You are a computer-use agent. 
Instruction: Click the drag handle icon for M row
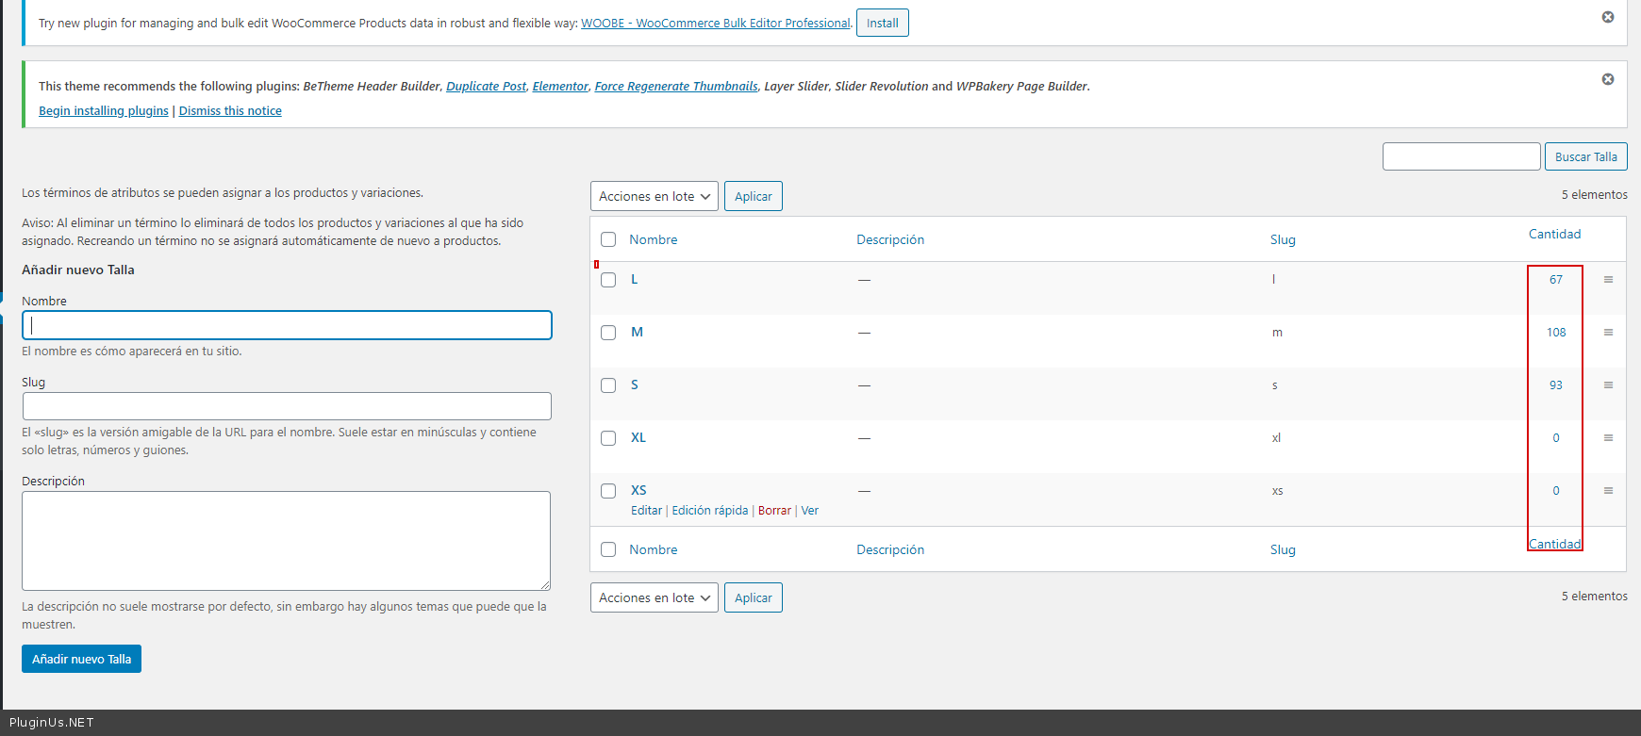[x=1608, y=333]
